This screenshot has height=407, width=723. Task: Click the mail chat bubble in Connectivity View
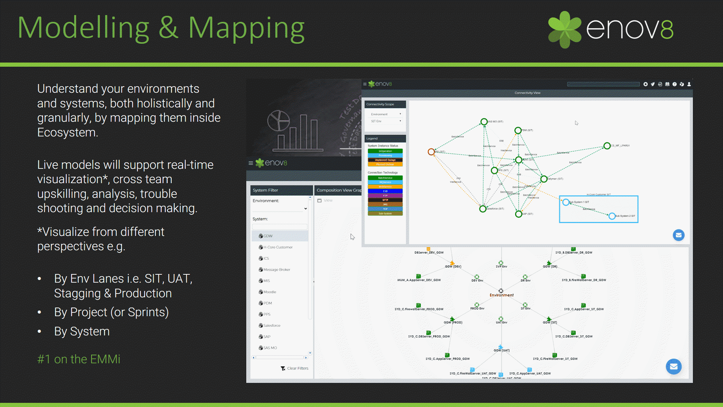[679, 235]
